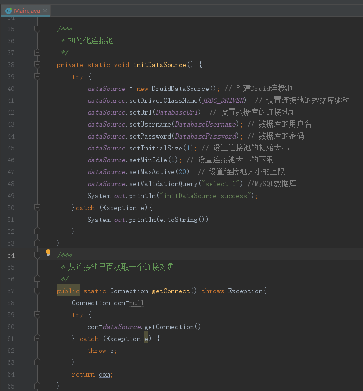Click setValidationQuery method call
Viewport: 363px width, 391px height.
point(163,184)
